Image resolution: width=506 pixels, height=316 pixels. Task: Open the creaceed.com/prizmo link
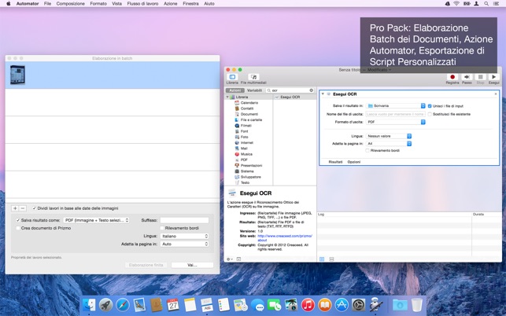coord(285,238)
